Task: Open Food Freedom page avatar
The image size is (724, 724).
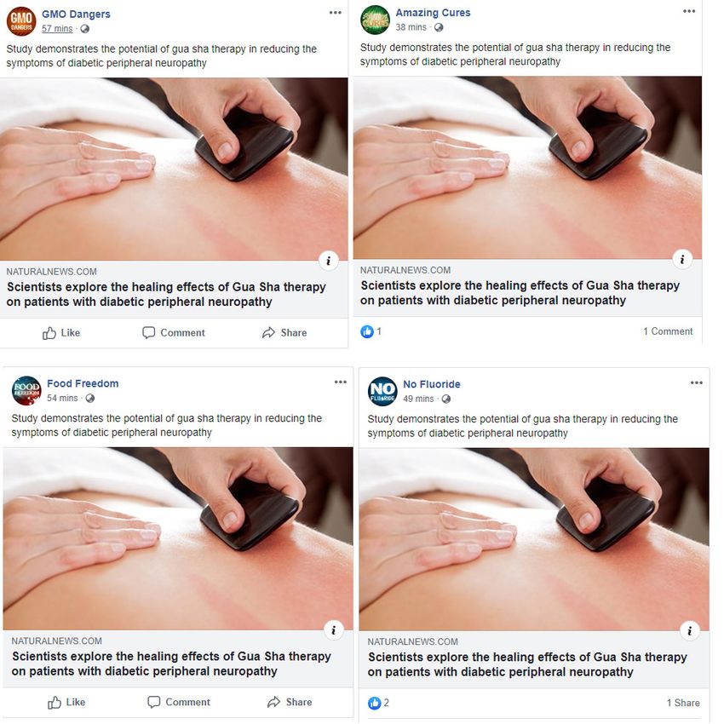Action: click(26, 391)
